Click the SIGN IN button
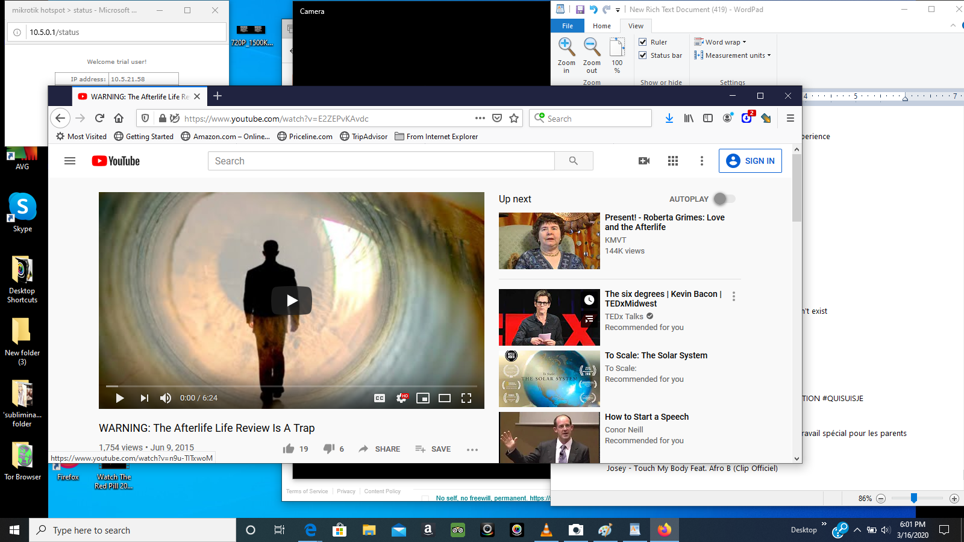The height and width of the screenshot is (542, 964). point(750,161)
